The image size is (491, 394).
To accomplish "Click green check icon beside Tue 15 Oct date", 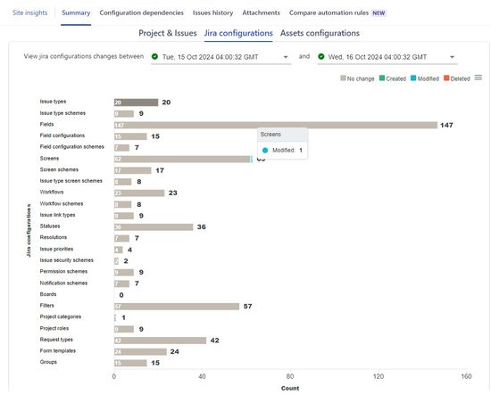I will coord(154,56).
